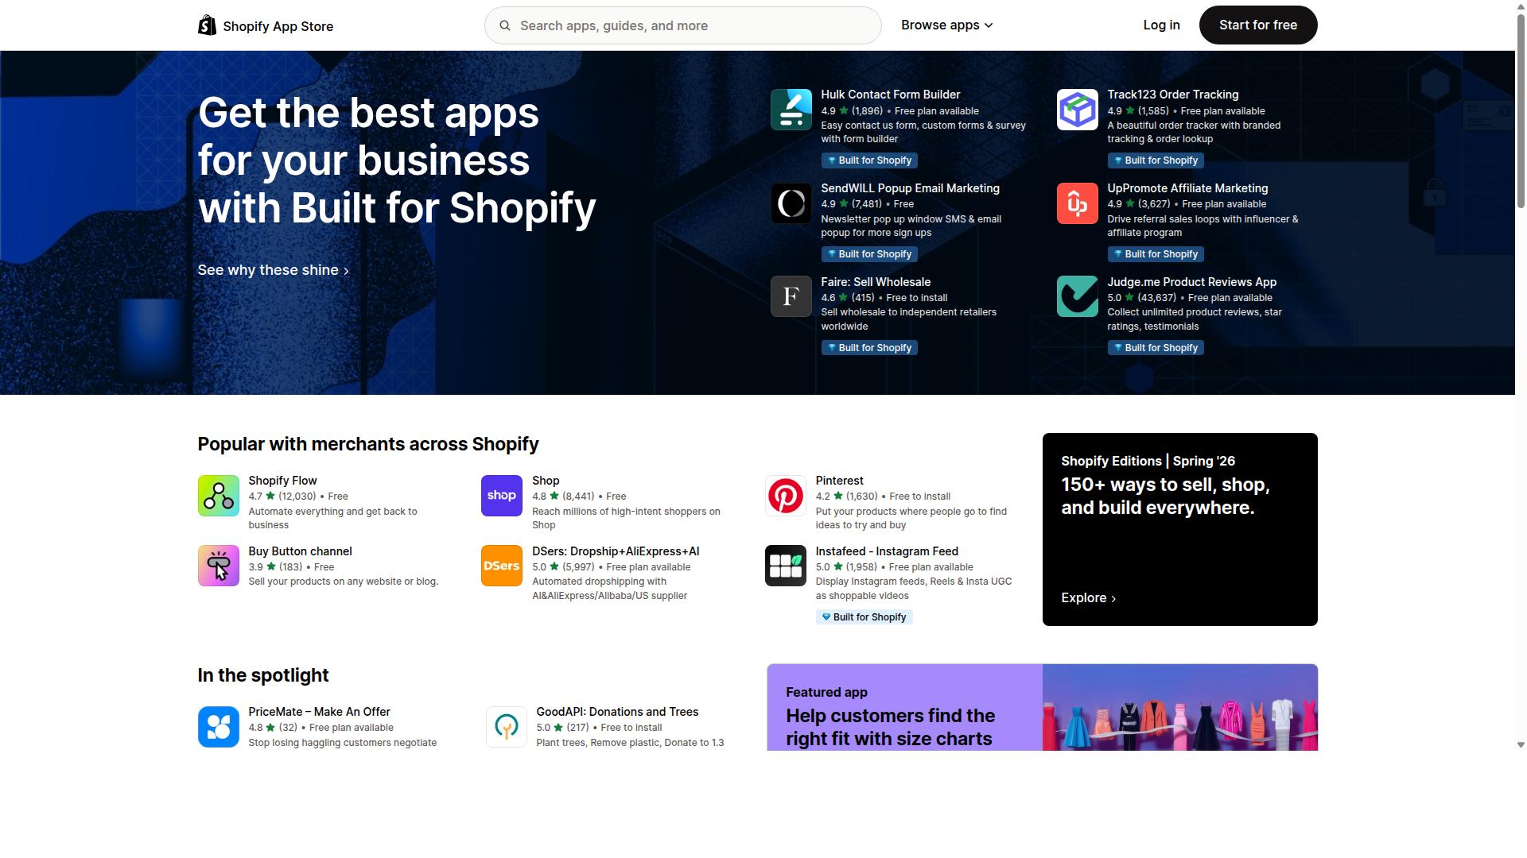Open the Pinterest title link
1527x858 pixels.
[839, 481]
